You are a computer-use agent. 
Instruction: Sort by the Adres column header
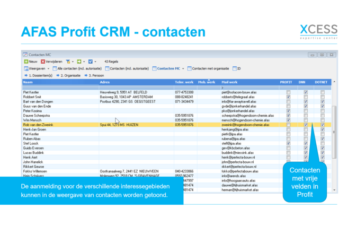tap(137, 82)
